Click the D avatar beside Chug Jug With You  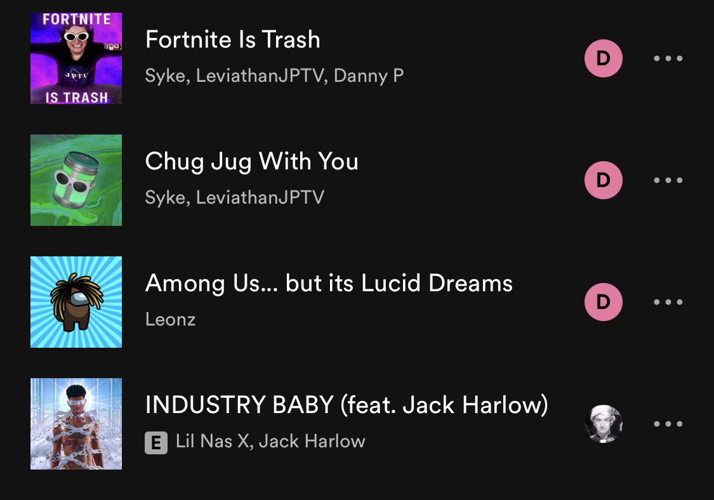click(603, 180)
